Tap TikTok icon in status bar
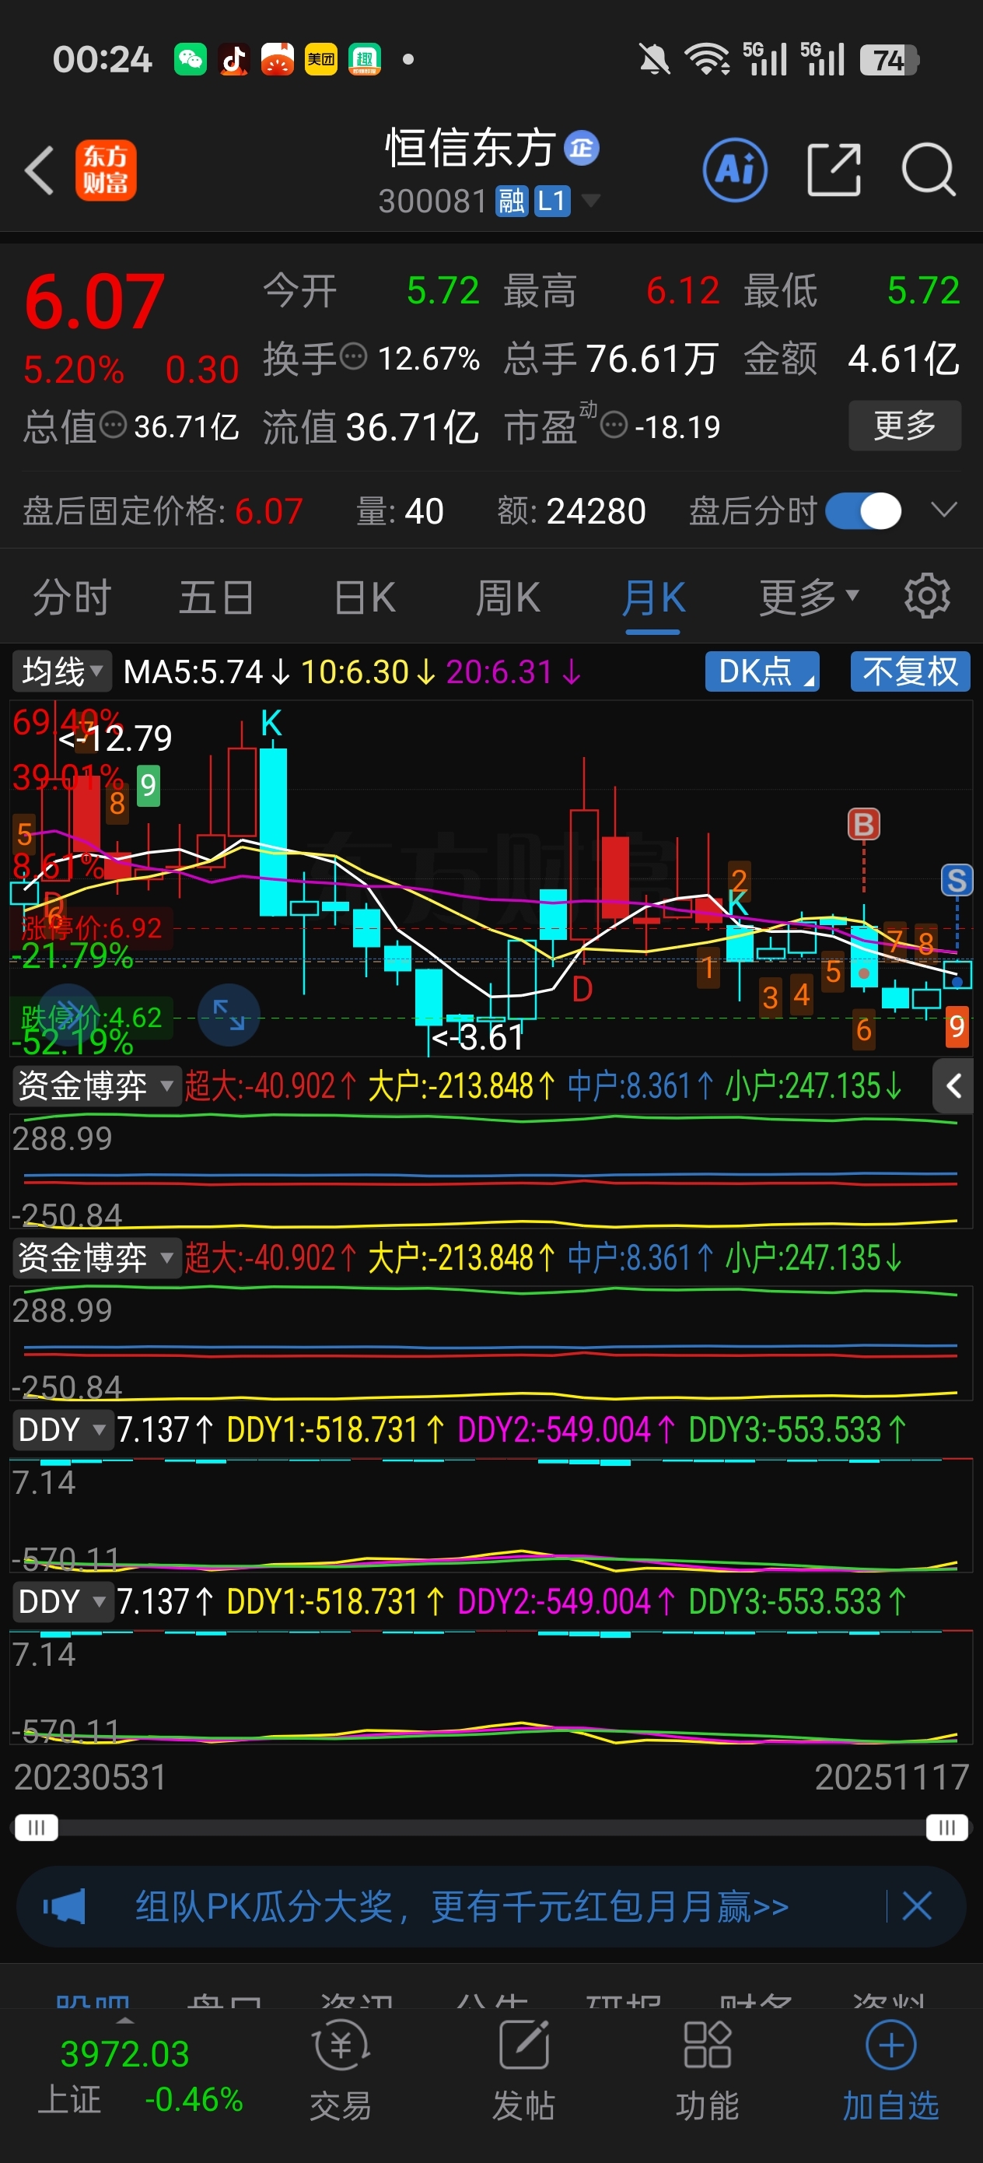Image resolution: width=983 pixels, height=2163 pixels. point(234,60)
